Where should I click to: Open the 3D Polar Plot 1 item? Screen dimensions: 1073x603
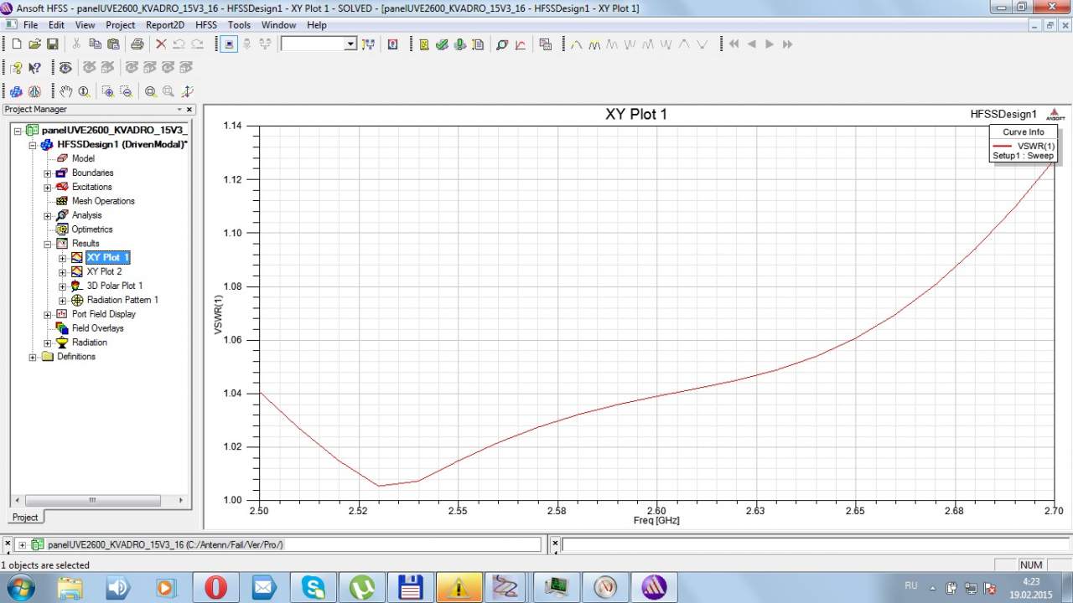coord(114,286)
